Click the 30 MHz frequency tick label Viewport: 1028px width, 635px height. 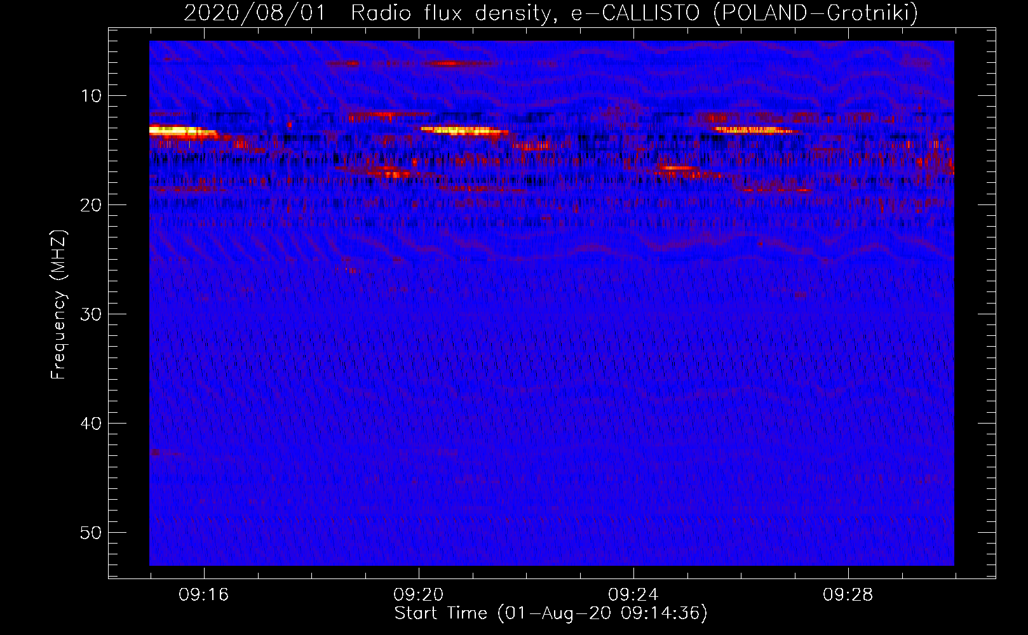pyautogui.click(x=91, y=314)
